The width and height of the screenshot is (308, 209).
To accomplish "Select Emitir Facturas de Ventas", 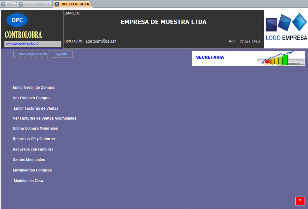I will (36, 108).
